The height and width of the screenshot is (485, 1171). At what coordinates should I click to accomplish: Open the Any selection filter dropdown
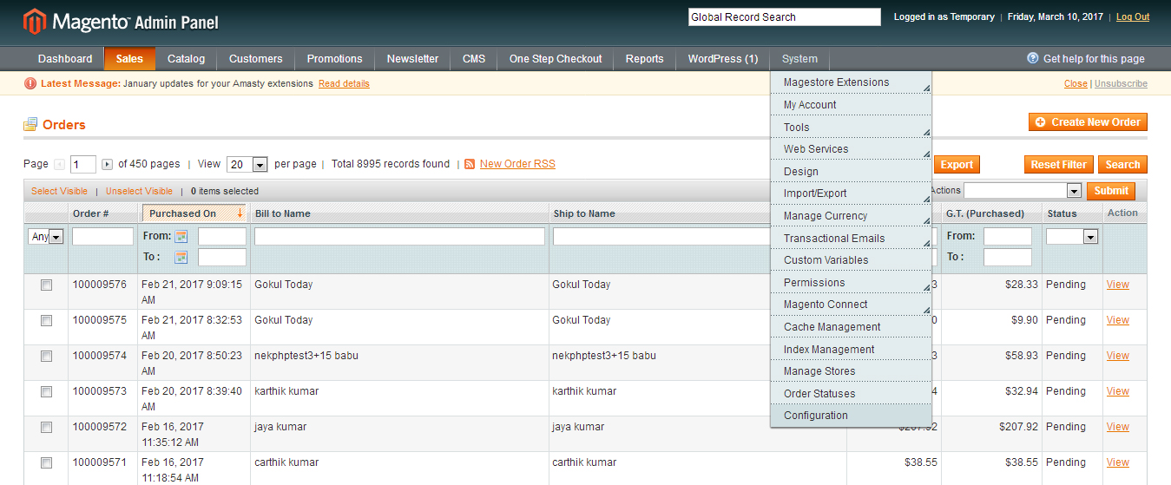[x=46, y=236]
